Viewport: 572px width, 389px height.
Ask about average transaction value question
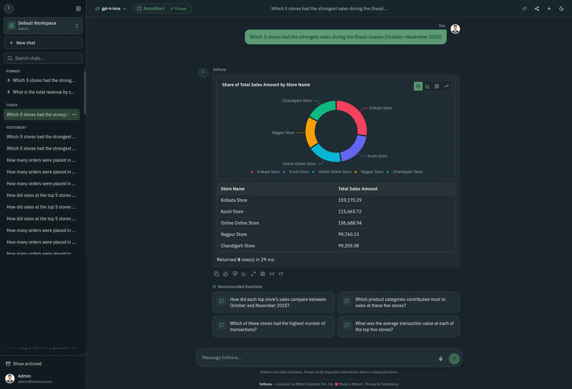pyautogui.click(x=399, y=326)
